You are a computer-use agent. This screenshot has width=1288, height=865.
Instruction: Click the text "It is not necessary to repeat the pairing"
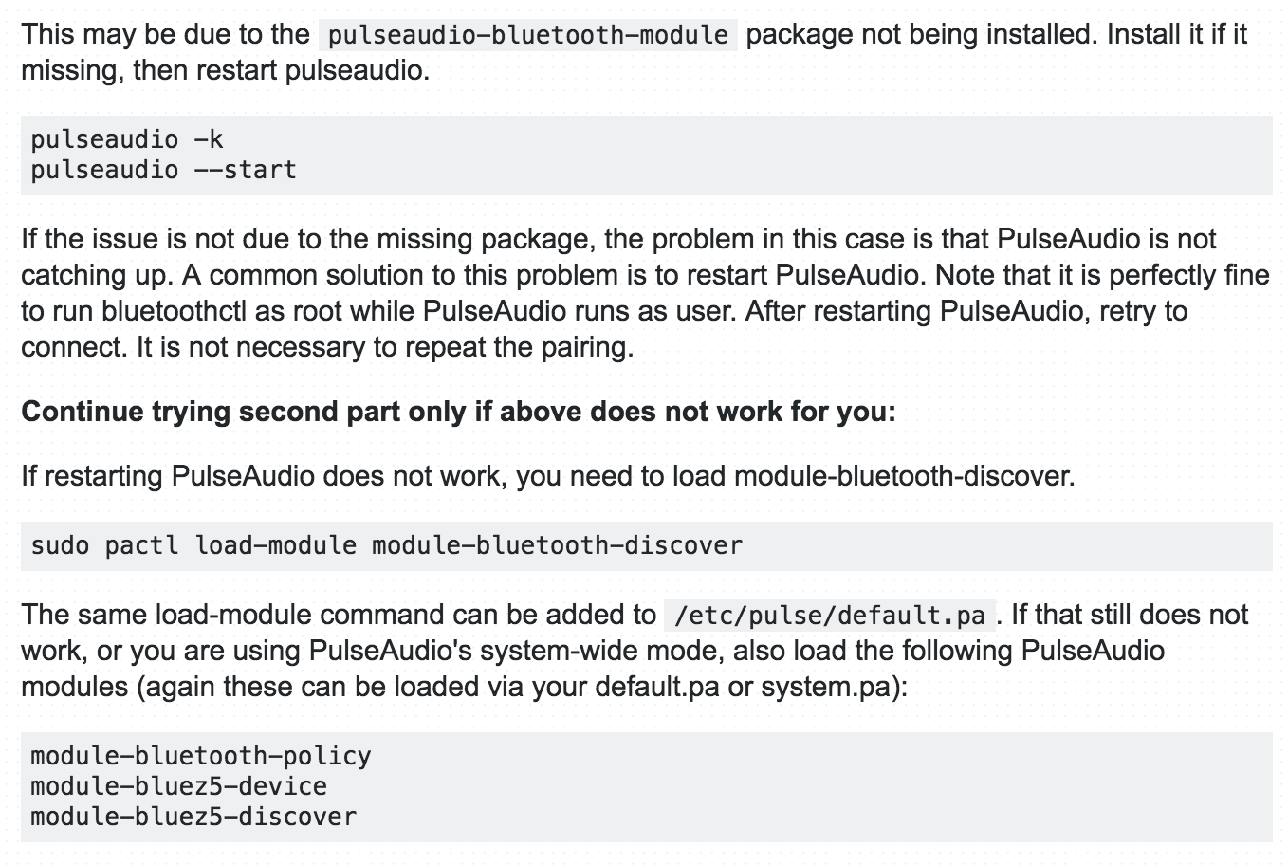pos(384,347)
